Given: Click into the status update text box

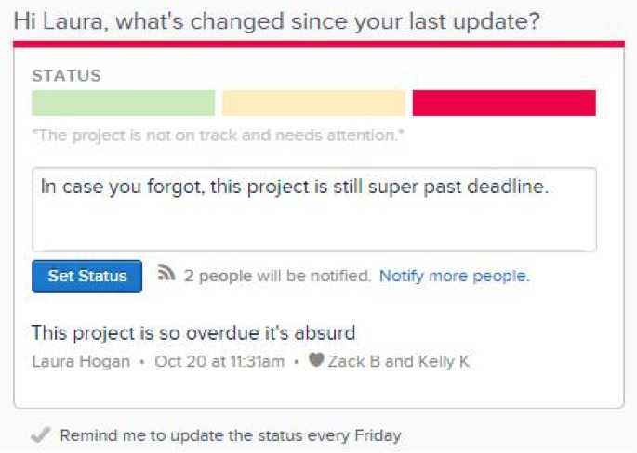Looking at the screenshot, I should [x=314, y=209].
